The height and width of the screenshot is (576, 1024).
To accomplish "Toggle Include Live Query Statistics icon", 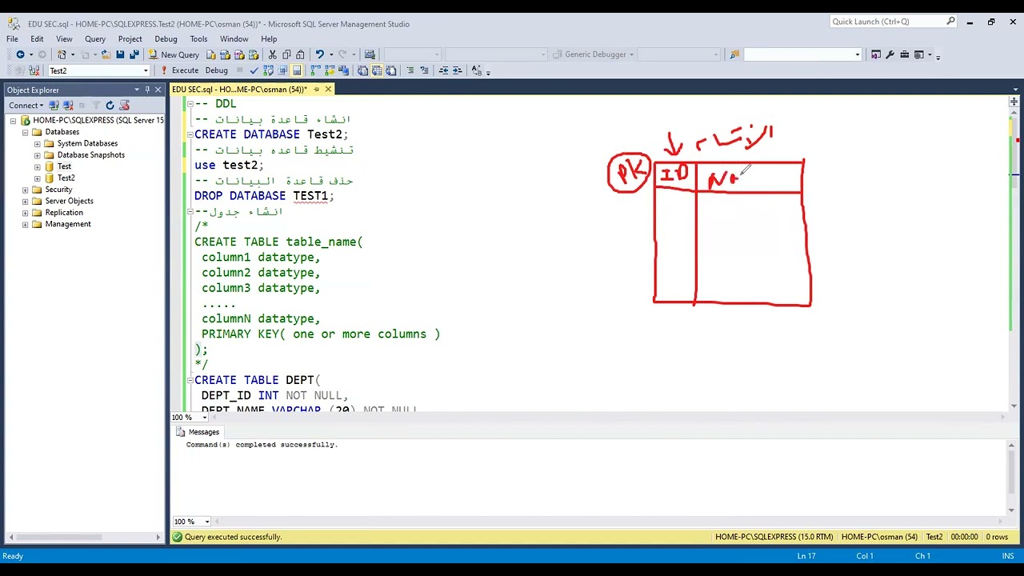I will 330,70.
